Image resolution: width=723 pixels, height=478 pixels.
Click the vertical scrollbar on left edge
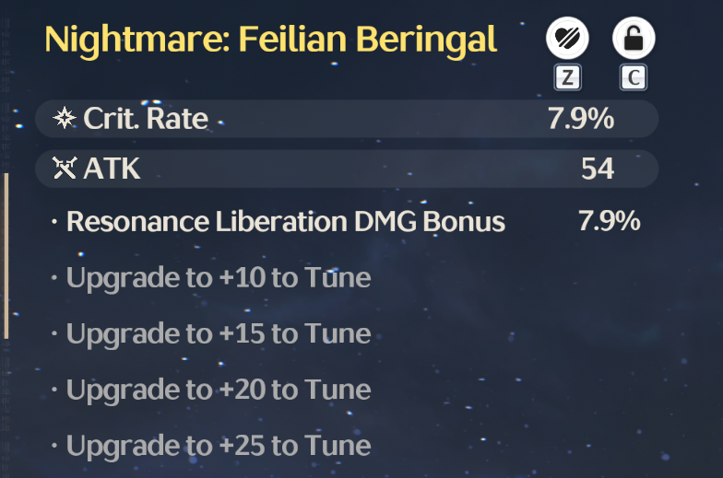coord(6,256)
